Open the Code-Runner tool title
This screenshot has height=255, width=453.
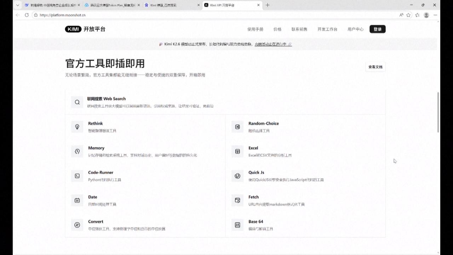pyautogui.click(x=101, y=172)
